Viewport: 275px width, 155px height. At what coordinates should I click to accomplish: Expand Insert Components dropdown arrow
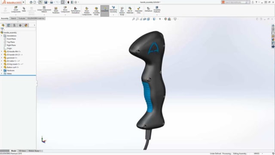pyautogui.click(x=16, y=15)
